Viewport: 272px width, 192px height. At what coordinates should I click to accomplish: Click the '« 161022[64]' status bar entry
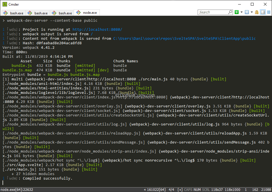pyautogui.click(x=155, y=189)
